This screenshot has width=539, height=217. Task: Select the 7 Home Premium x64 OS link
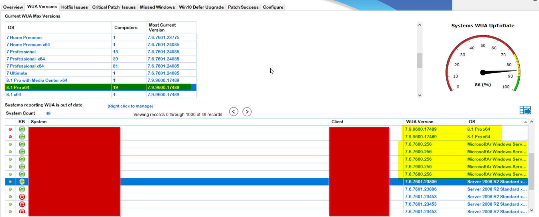pos(28,45)
